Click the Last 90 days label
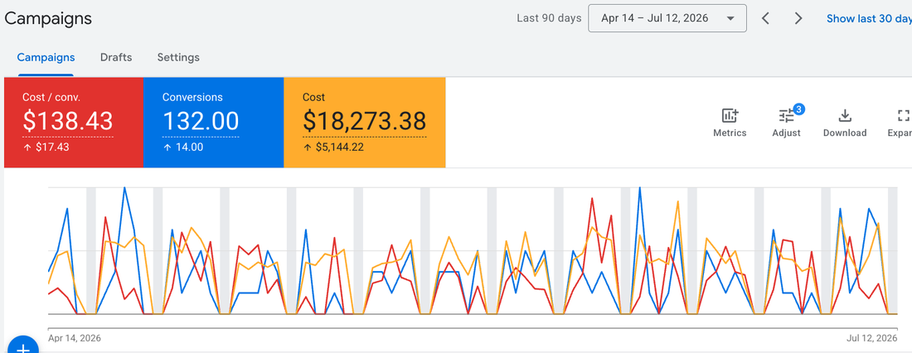Screen dimensions: 912x353 [x=549, y=18]
